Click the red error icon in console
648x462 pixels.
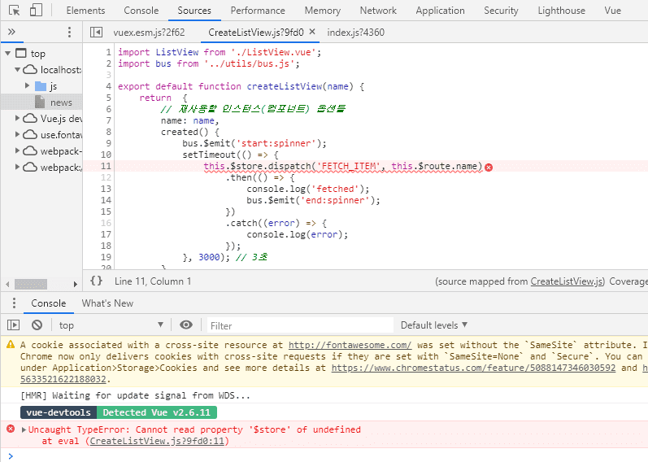(x=11, y=429)
